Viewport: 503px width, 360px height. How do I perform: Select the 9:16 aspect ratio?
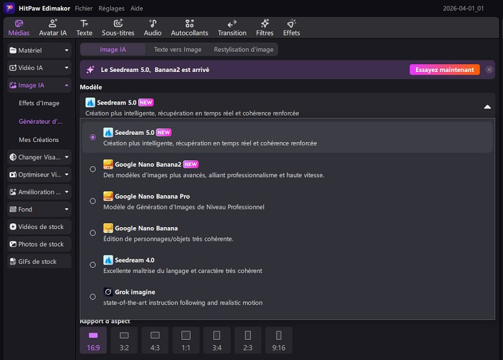(278, 340)
